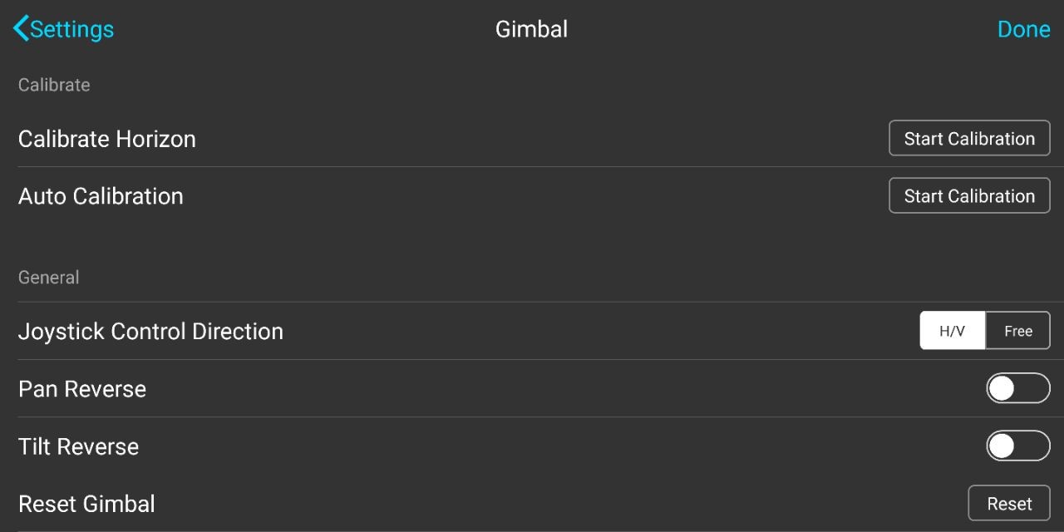
Task: Select H/V joystick control direction
Action: [952, 330]
